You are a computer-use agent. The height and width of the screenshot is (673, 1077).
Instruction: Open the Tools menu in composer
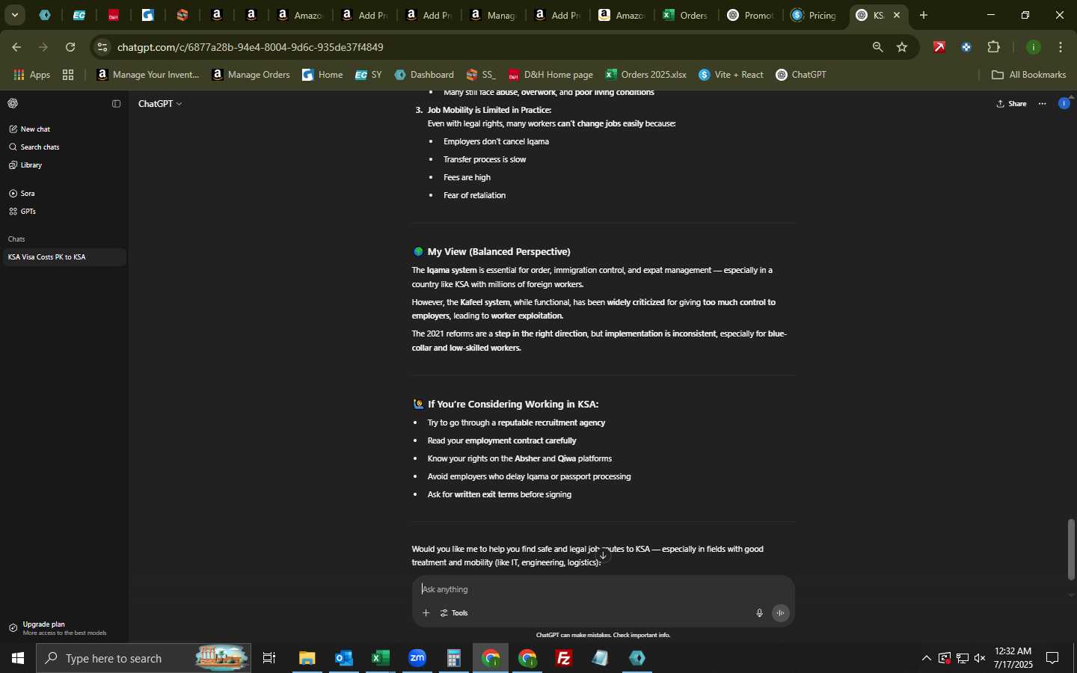click(455, 613)
